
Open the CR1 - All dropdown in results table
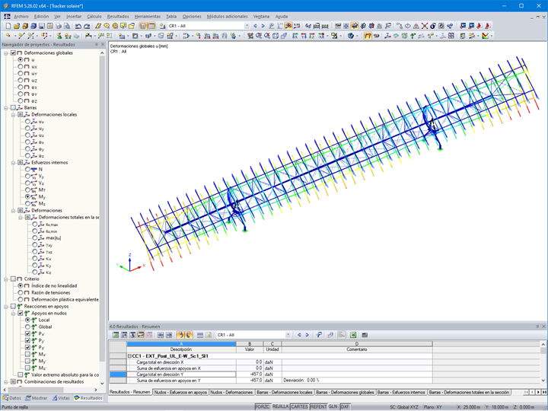pyautogui.click(x=288, y=335)
